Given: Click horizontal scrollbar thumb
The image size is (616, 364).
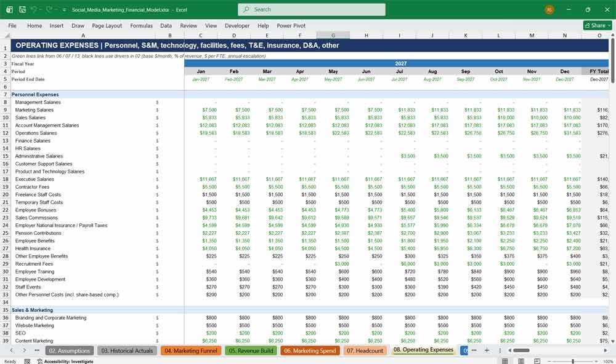Looking at the screenshot, I should (x=521, y=350).
